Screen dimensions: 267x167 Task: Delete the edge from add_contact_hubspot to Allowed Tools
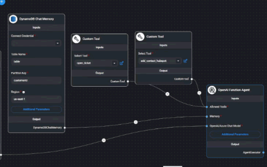[x=199, y=93]
